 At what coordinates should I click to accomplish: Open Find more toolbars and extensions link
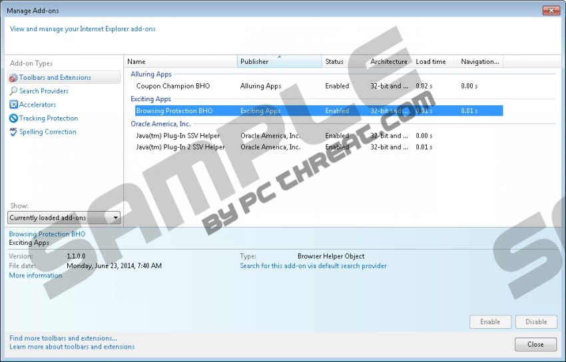(x=63, y=338)
